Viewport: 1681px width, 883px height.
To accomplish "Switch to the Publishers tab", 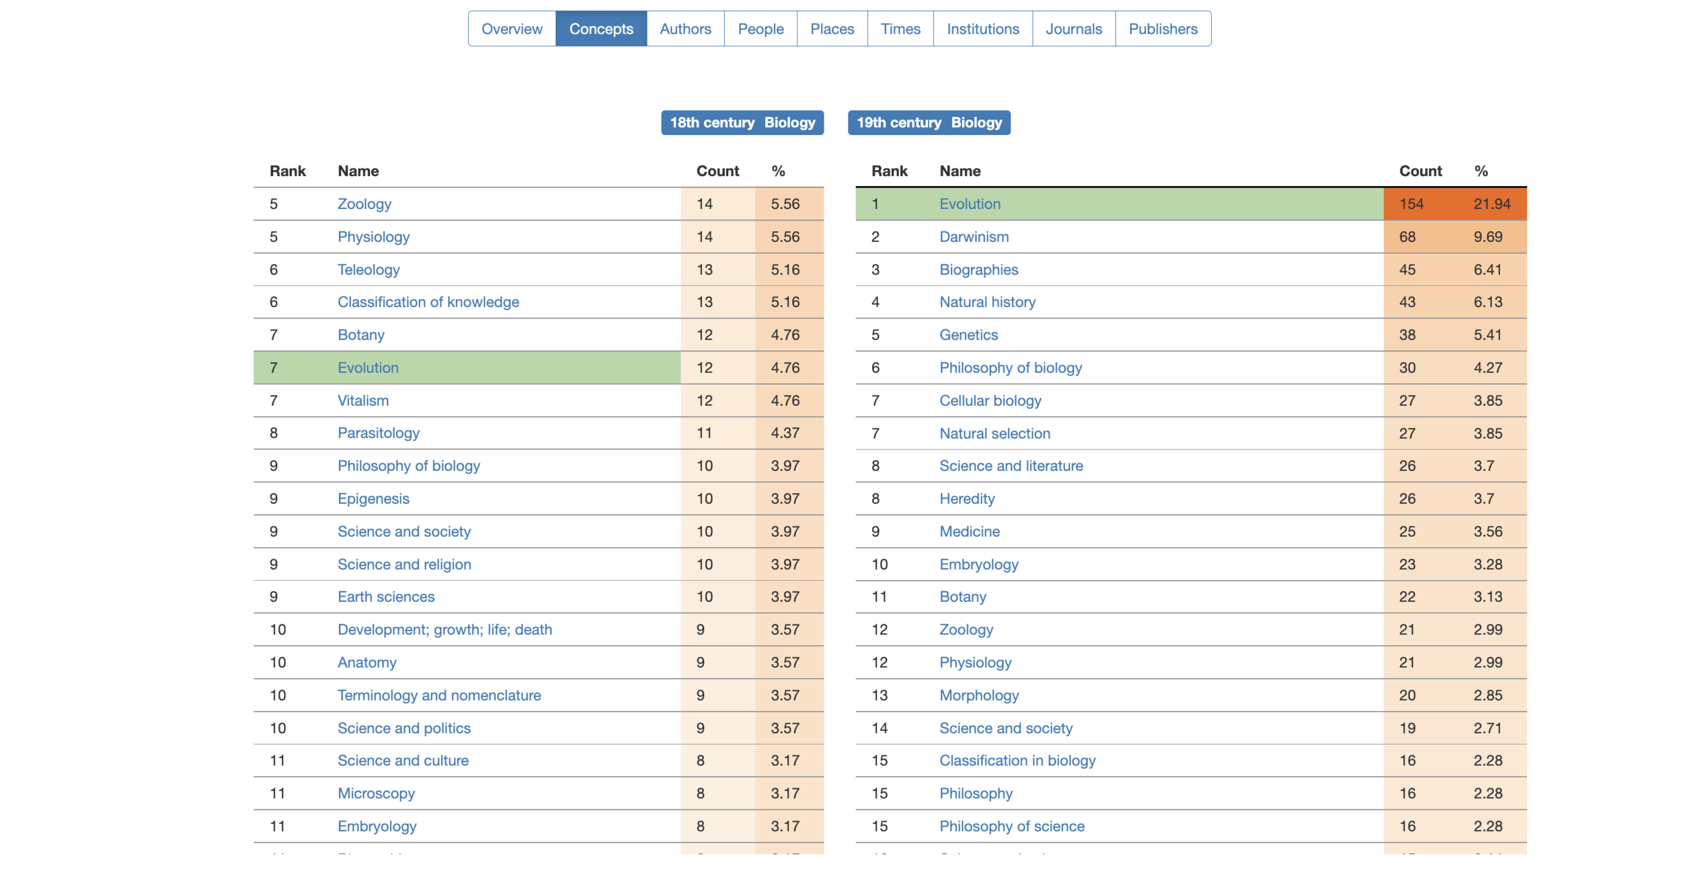I will (x=1163, y=29).
